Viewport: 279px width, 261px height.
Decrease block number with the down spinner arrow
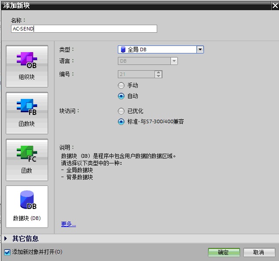(x=158, y=76)
